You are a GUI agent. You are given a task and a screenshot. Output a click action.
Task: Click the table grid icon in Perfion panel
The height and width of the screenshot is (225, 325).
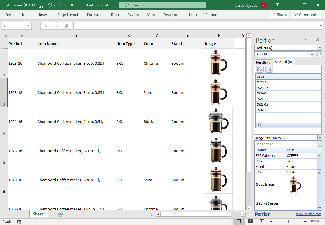coord(269,69)
